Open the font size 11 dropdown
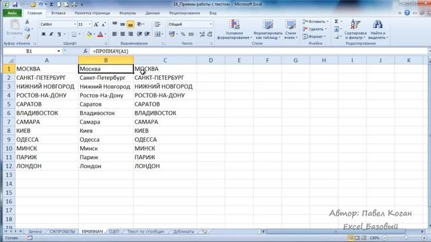The width and height of the screenshot is (431, 242). pyautogui.click(x=90, y=24)
